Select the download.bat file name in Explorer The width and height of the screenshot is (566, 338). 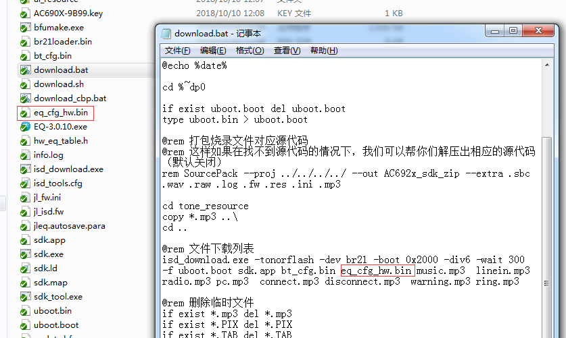point(61,70)
